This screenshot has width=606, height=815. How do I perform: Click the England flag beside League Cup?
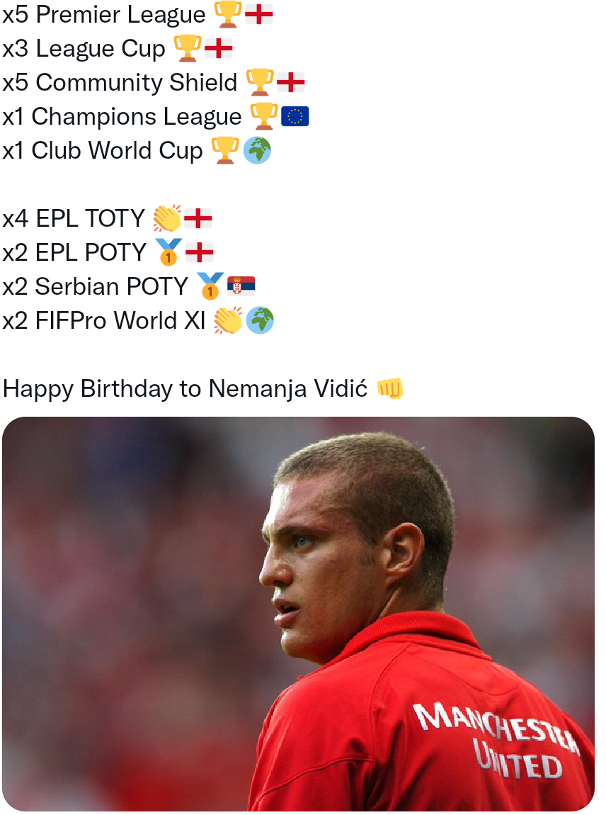[219, 48]
